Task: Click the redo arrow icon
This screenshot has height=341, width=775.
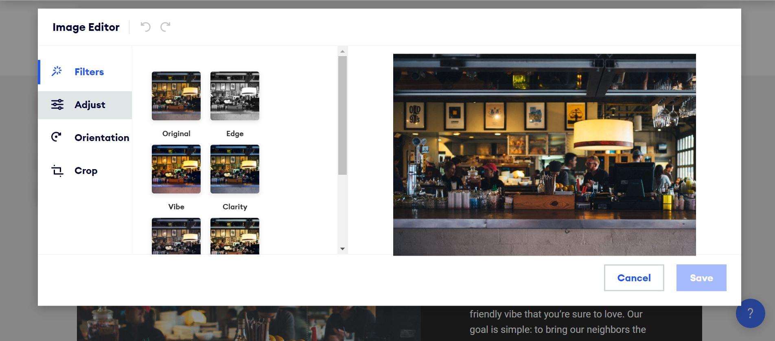Action: [x=165, y=27]
